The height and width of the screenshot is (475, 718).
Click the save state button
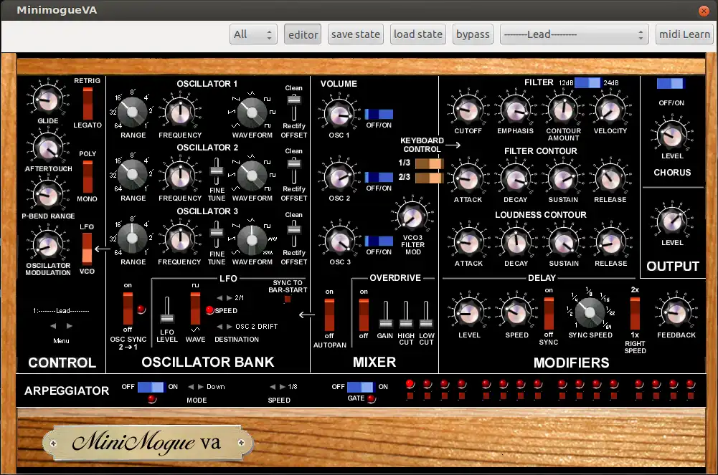click(356, 34)
